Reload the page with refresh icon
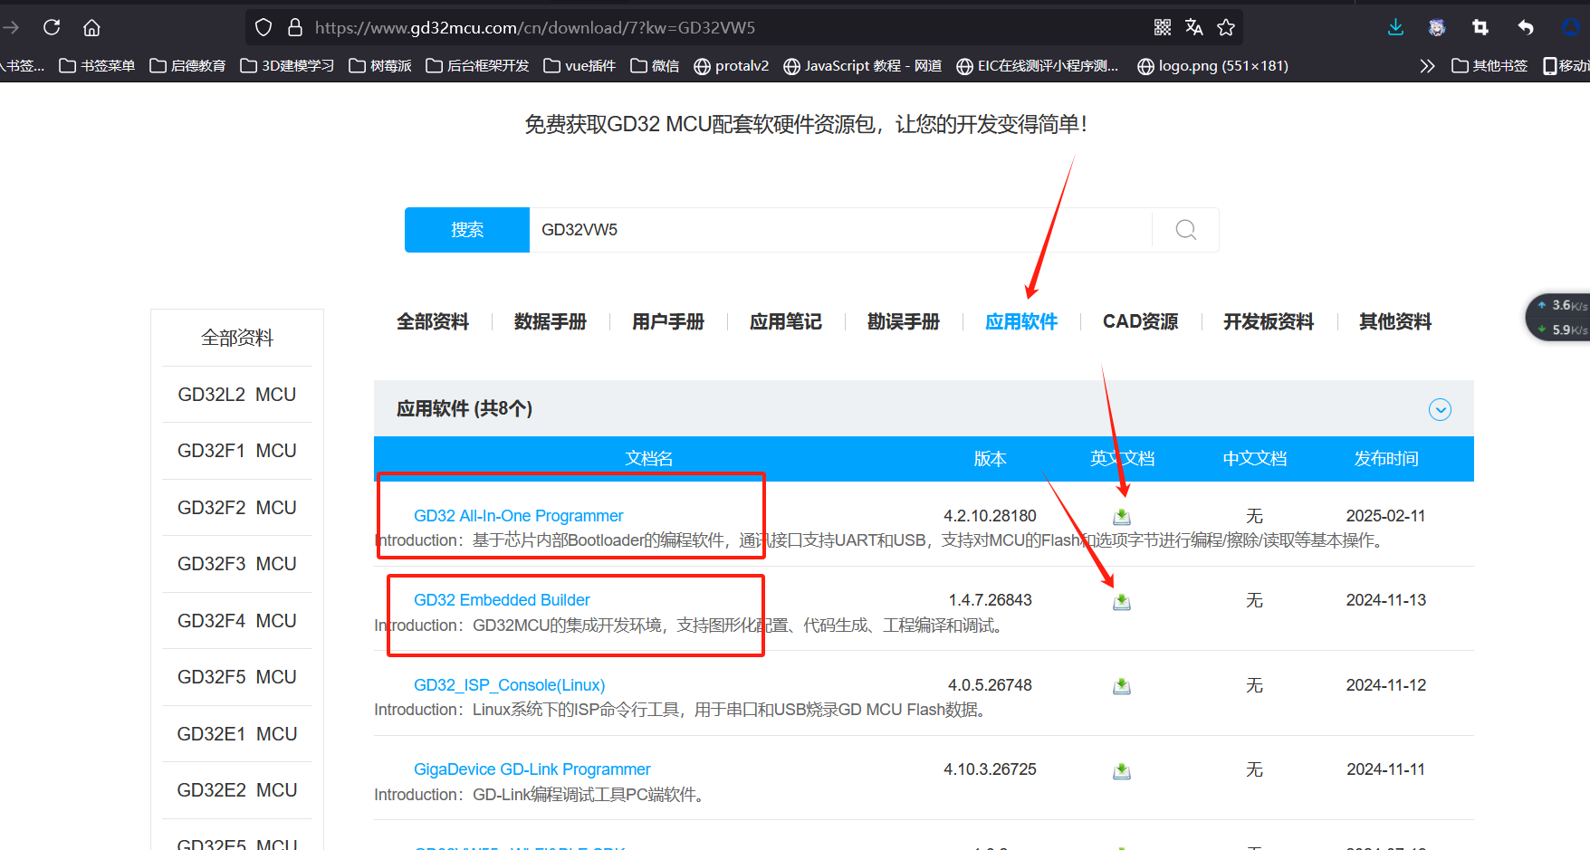 pos(52,27)
